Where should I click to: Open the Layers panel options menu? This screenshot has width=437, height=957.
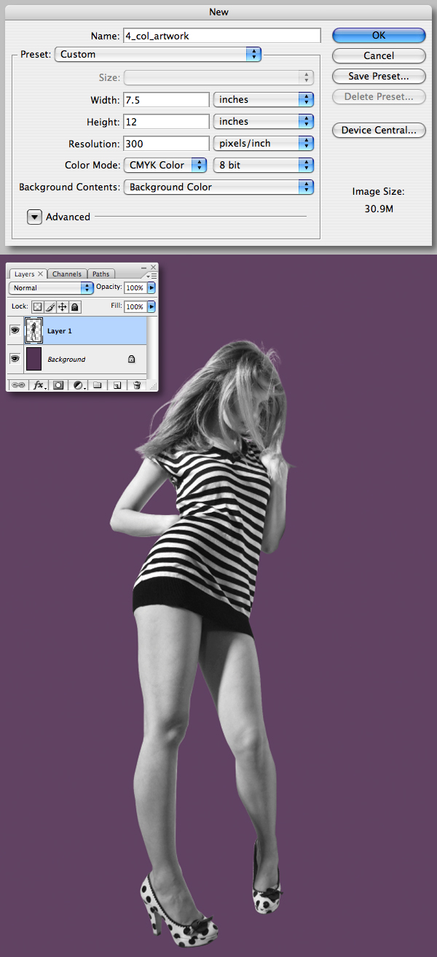click(151, 276)
